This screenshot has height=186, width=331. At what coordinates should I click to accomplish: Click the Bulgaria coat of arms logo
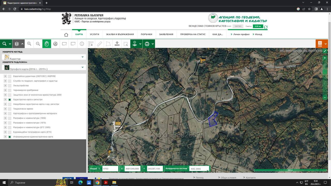66,18
